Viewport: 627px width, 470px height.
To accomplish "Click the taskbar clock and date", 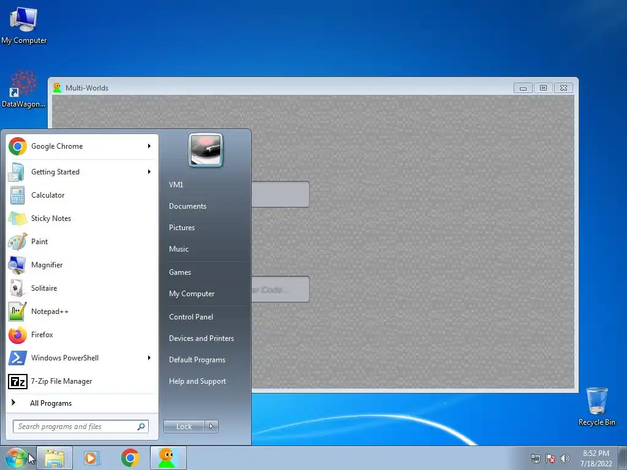I will (596, 458).
